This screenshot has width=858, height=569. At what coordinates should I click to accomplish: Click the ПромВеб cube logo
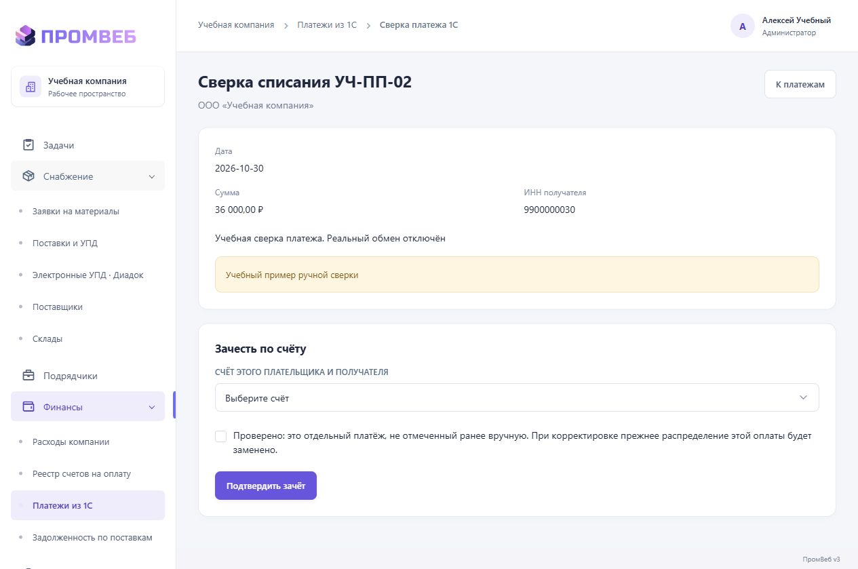tap(25, 35)
